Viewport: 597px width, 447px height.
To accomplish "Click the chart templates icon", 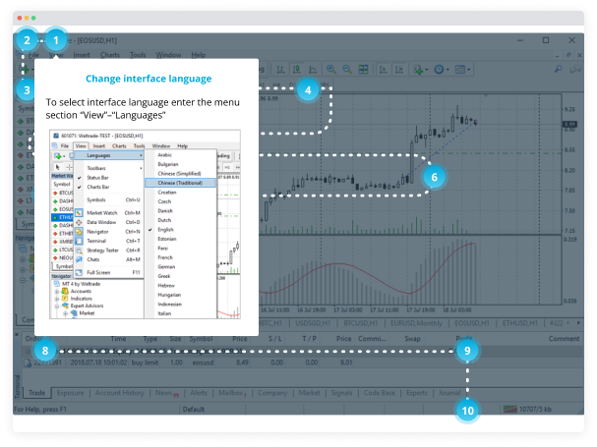I will 460,69.
